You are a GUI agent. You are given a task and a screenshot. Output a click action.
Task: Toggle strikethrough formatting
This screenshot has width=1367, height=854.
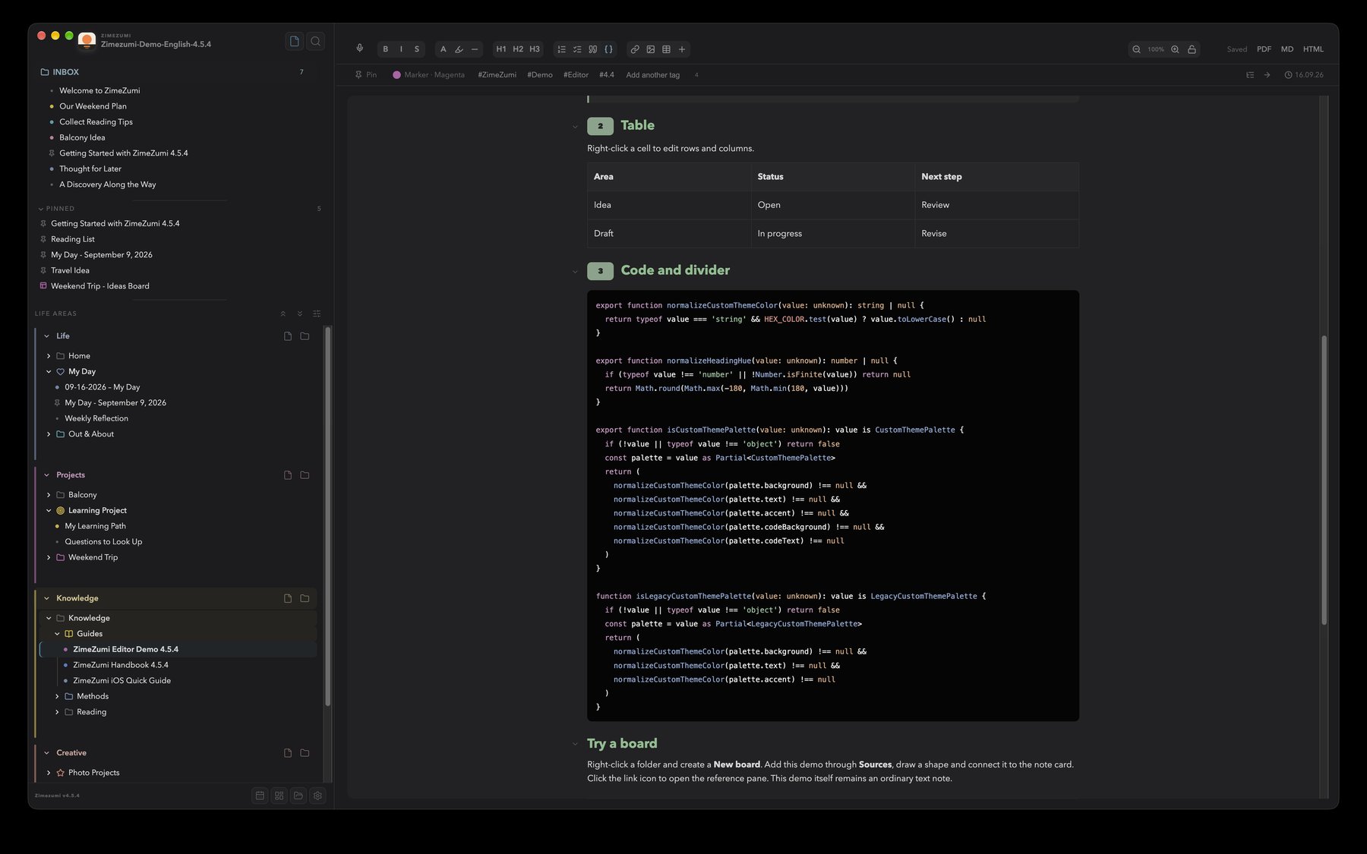tap(417, 49)
